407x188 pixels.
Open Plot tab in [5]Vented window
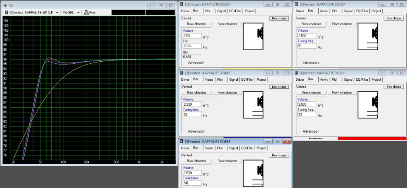pyautogui.click(x=220, y=148)
